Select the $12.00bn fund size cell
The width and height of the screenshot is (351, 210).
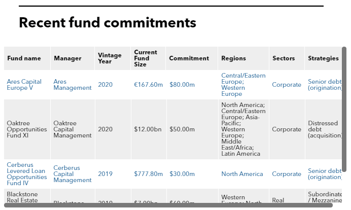(149, 129)
